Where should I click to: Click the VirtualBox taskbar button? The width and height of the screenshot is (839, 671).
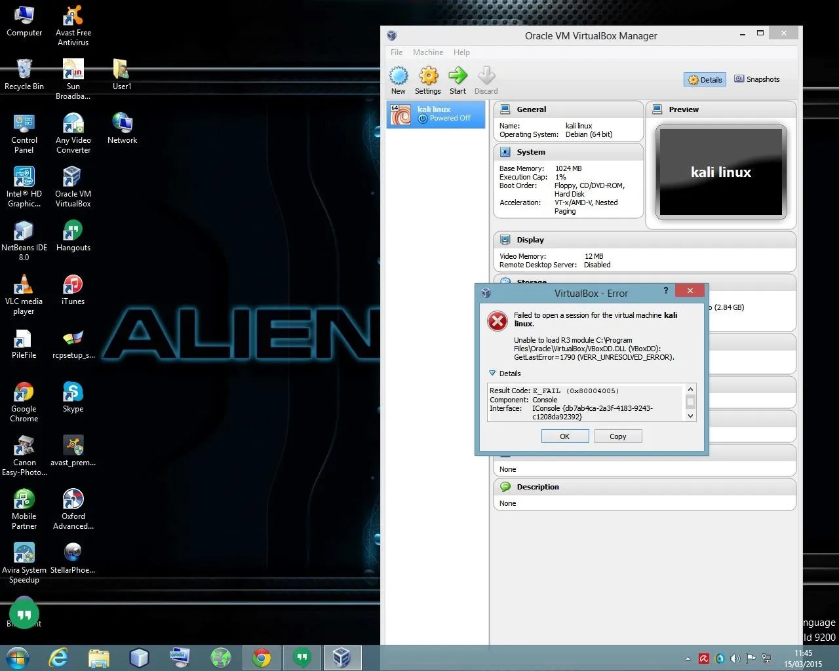click(x=341, y=658)
